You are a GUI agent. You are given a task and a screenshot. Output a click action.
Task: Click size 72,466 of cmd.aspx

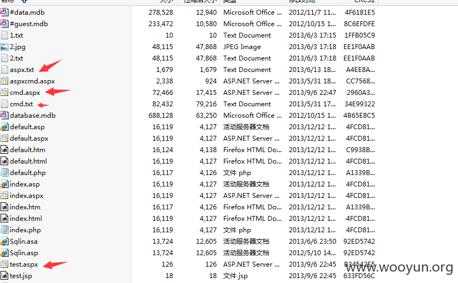tap(163, 93)
